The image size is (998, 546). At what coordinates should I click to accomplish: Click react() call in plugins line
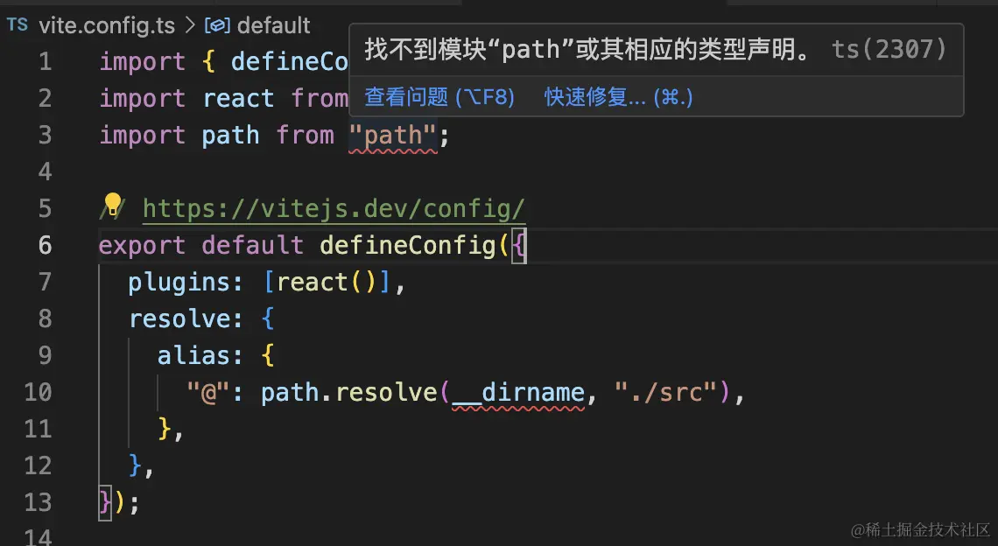tap(326, 282)
